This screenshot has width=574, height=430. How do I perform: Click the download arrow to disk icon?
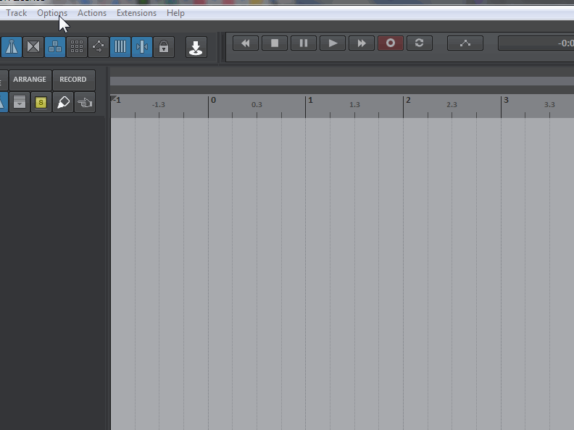point(196,47)
